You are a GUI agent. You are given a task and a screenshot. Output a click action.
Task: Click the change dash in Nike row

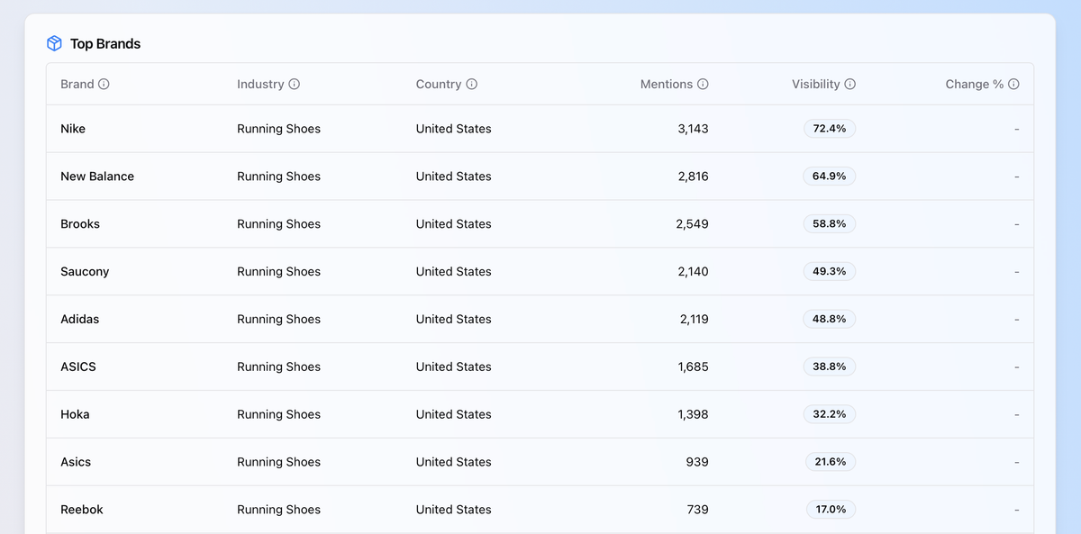1017,129
